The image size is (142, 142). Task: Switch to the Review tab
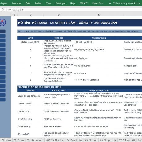(38, 3)
